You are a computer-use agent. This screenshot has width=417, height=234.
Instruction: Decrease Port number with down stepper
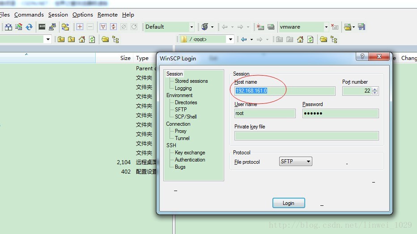(374, 93)
